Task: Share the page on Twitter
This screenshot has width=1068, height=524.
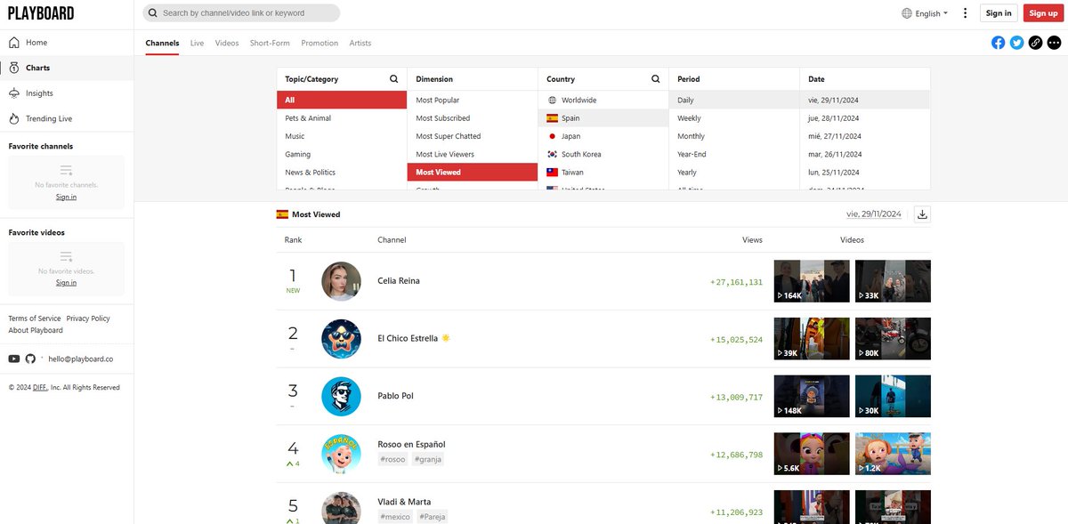Action: click(1016, 43)
